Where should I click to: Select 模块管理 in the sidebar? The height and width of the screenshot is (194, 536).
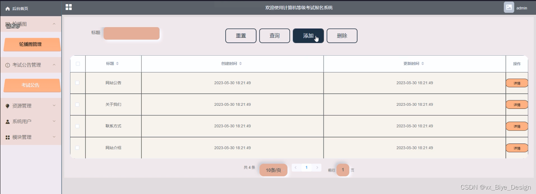pyautogui.click(x=31, y=137)
